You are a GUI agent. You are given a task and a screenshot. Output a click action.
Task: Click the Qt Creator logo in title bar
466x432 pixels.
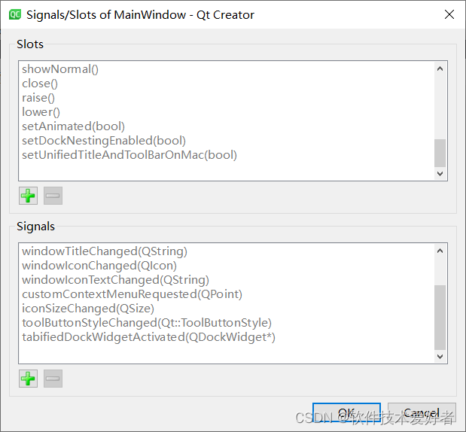coord(15,14)
